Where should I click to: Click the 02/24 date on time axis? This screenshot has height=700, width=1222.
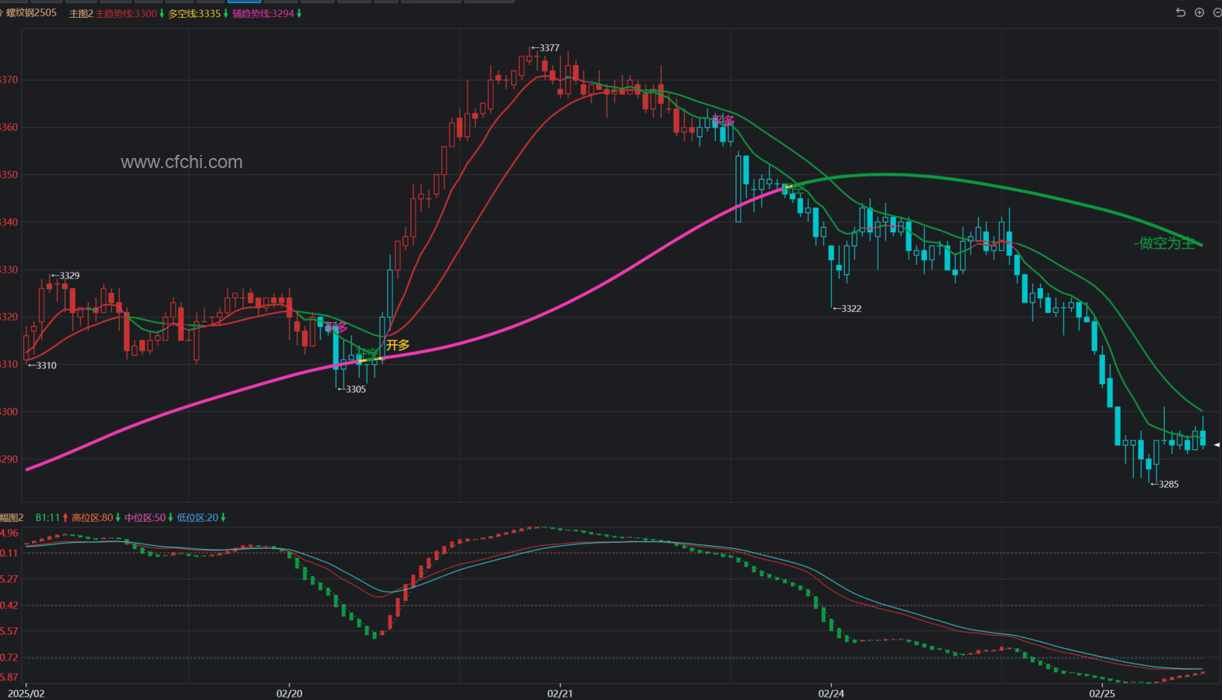[x=831, y=693]
